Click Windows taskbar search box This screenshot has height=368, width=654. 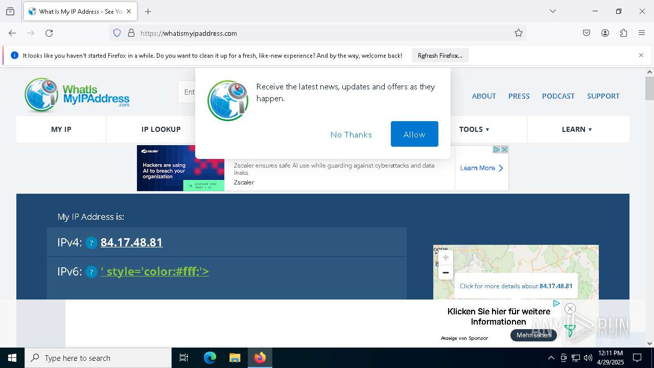coord(98,358)
